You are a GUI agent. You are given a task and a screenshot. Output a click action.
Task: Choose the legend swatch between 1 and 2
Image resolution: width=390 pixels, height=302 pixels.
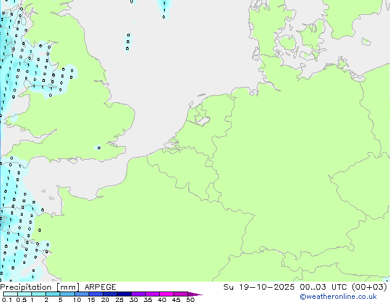click(x=39, y=294)
